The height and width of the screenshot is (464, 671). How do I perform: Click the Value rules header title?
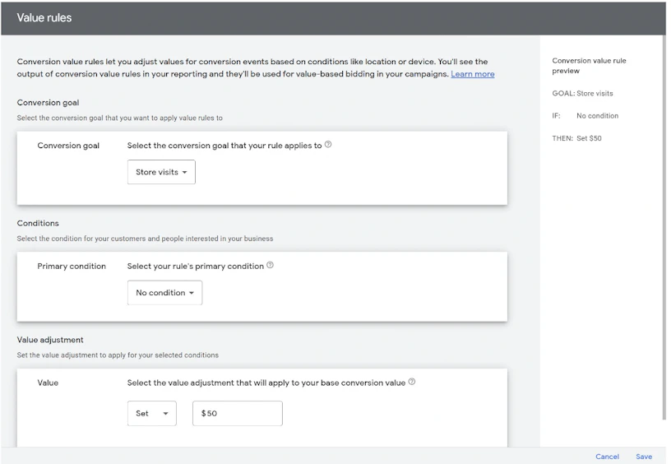tap(44, 18)
